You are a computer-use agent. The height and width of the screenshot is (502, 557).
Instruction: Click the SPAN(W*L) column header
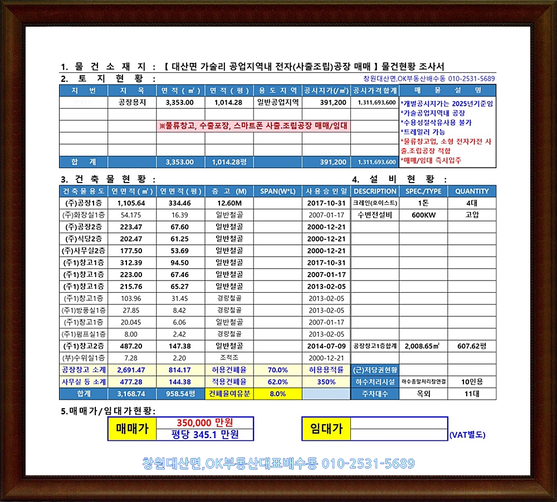pyautogui.click(x=277, y=191)
